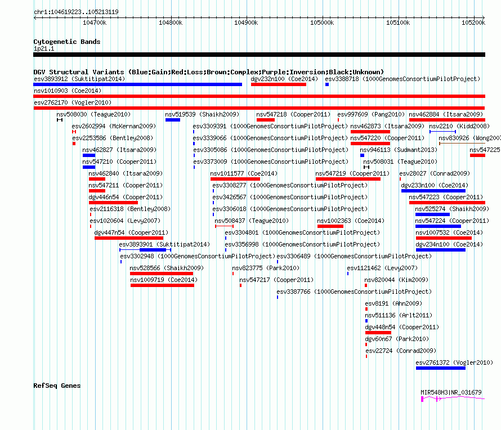501x430 pixels.
Task: Open the MIR548H3|NR_031679 RefSeq gene
Action: [x=451, y=392]
